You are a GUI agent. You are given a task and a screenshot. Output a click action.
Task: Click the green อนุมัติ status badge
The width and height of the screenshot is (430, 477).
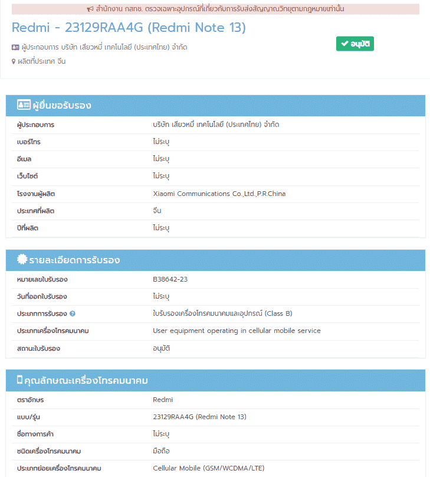(x=354, y=44)
